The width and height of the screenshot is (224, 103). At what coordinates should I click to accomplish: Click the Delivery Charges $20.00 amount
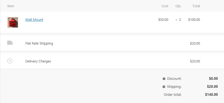tap(195, 61)
